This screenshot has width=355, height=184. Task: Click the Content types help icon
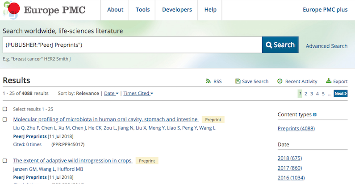point(315,114)
